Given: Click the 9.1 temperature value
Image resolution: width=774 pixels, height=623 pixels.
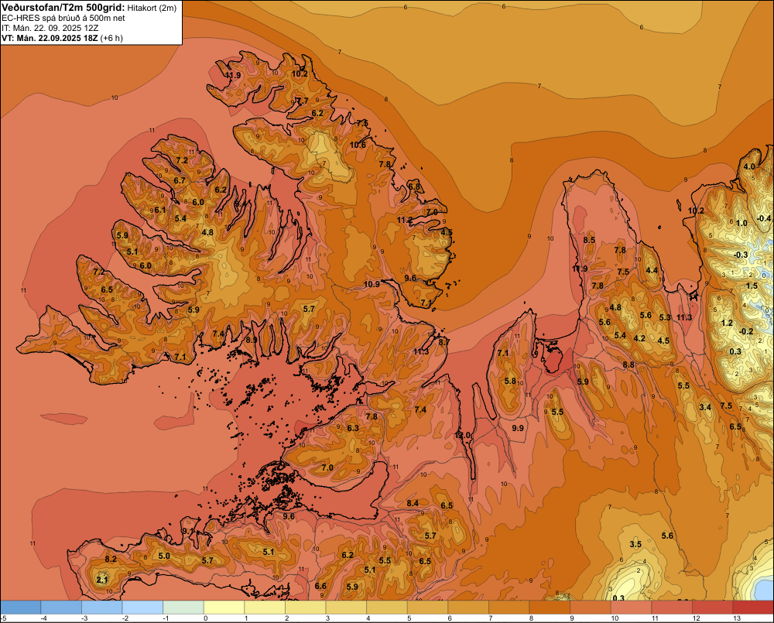Looking at the screenshot, I should (188, 531).
